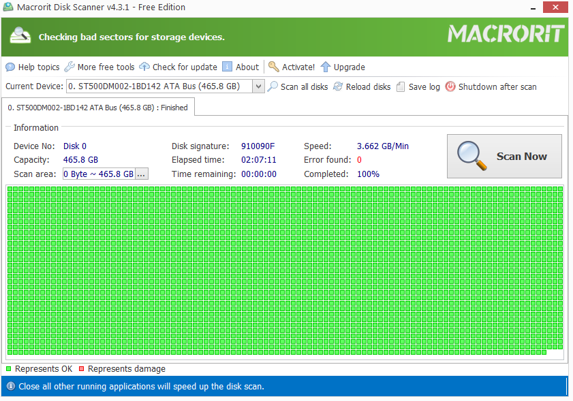Click the Elapsed time value 02:07:11
This screenshot has height=401, width=573.
click(259, 159)
